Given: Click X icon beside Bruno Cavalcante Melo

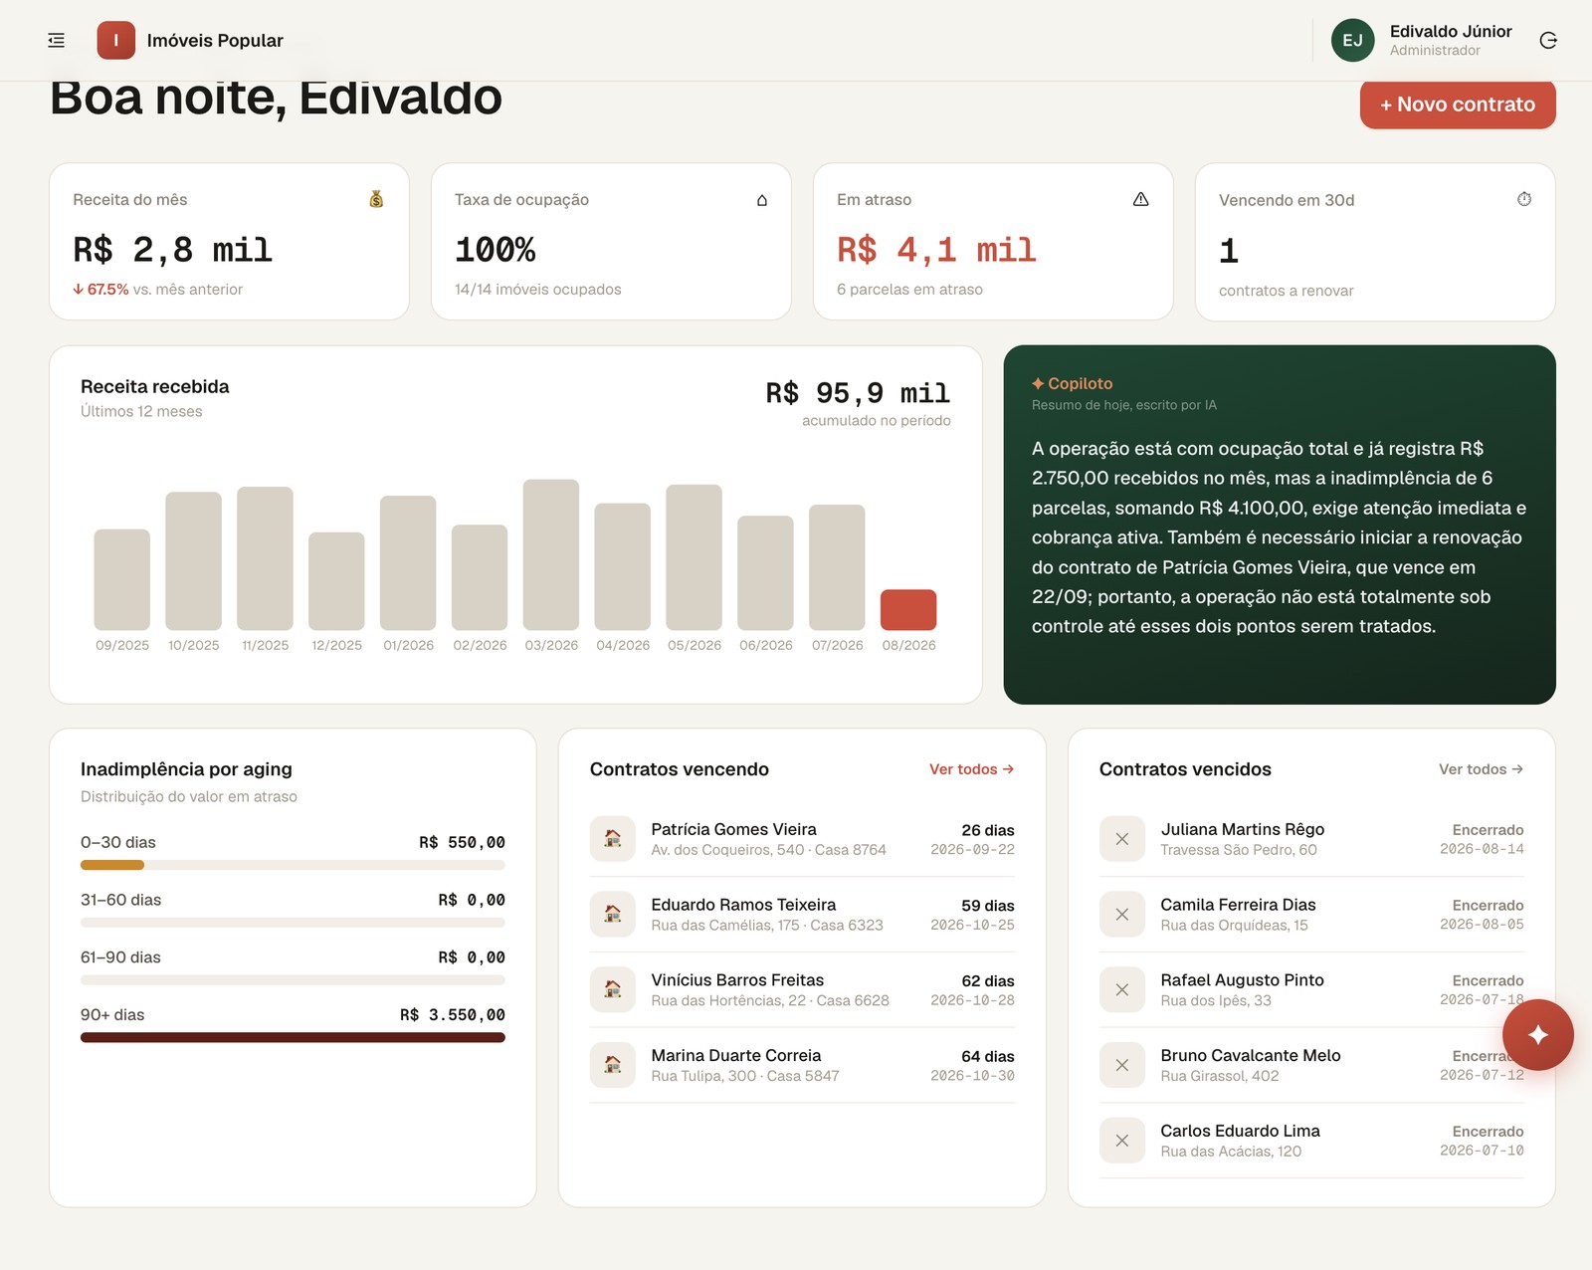Looking at the screenshot, I should tap(1122, 1065).
